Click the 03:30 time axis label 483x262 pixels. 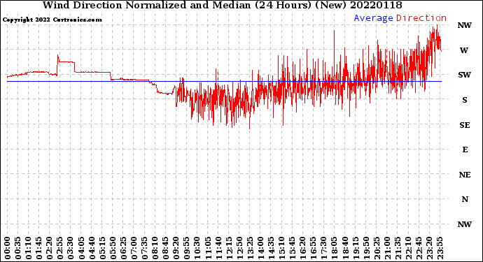click(71, 248)
